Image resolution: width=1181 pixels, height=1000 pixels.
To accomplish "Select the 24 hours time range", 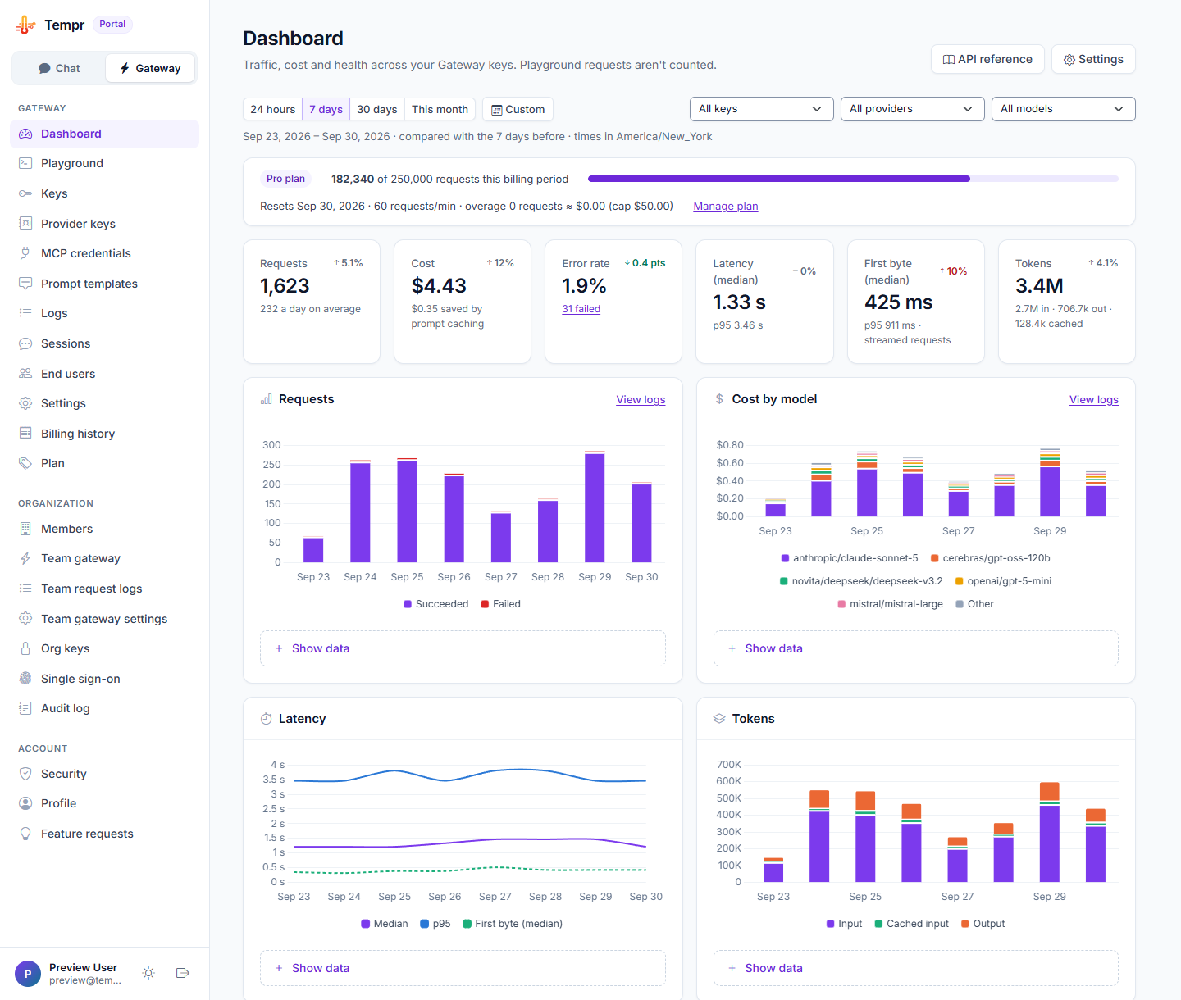I will click(x=273, y=109).
